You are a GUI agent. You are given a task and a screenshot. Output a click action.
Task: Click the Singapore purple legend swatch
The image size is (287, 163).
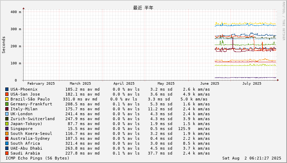coord(7,129)
